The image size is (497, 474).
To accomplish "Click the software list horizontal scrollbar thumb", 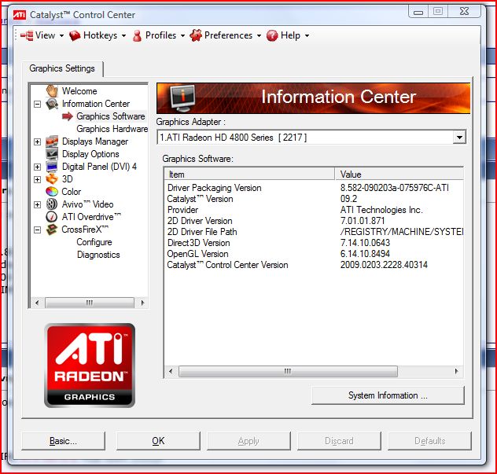I will [x=288, y=371].
